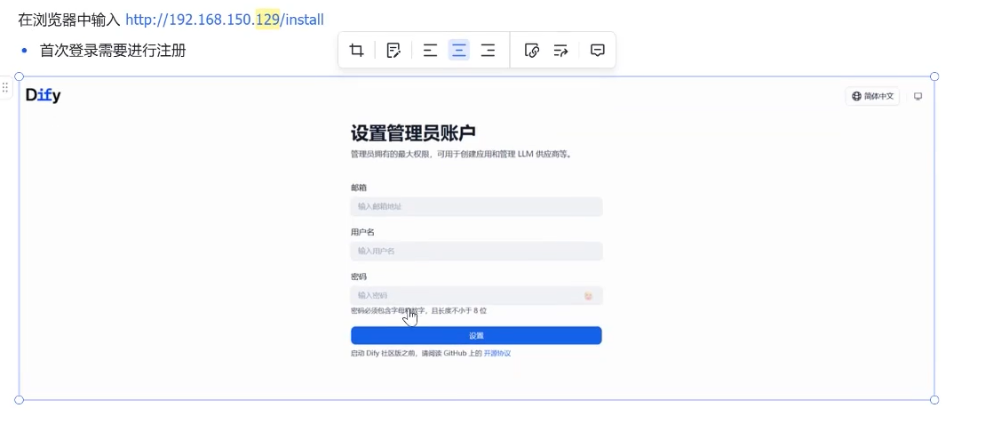Center align the image
This screenshot has width=985, height=432.
pyautogui.click(x=459, y=51)
